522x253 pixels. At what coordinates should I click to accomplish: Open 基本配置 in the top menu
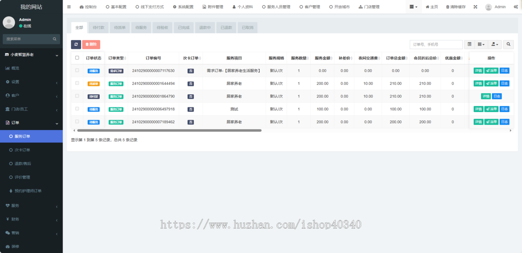pyautogui.click(x=116, y=7)
